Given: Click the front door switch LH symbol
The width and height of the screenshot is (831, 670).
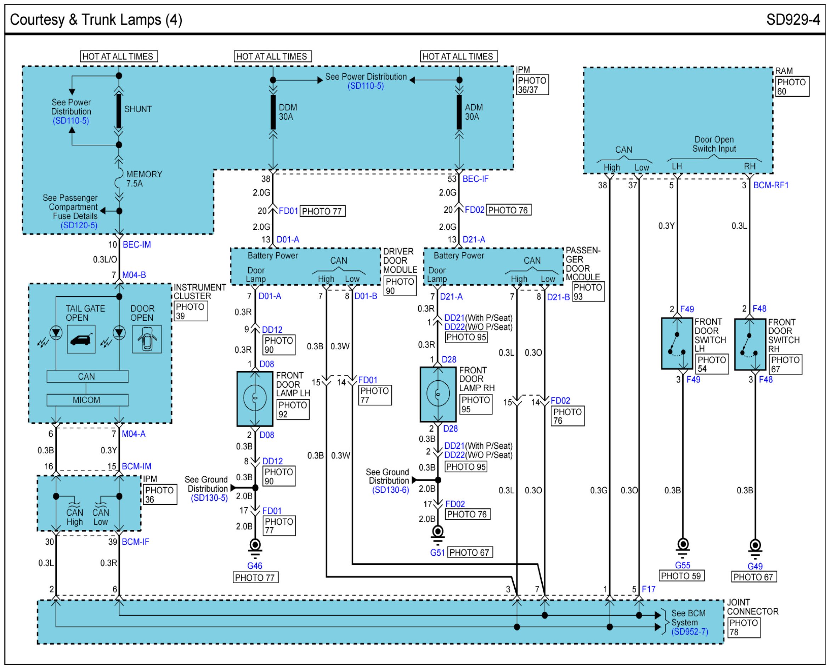Looking at the screenshot, I should 677,343.
